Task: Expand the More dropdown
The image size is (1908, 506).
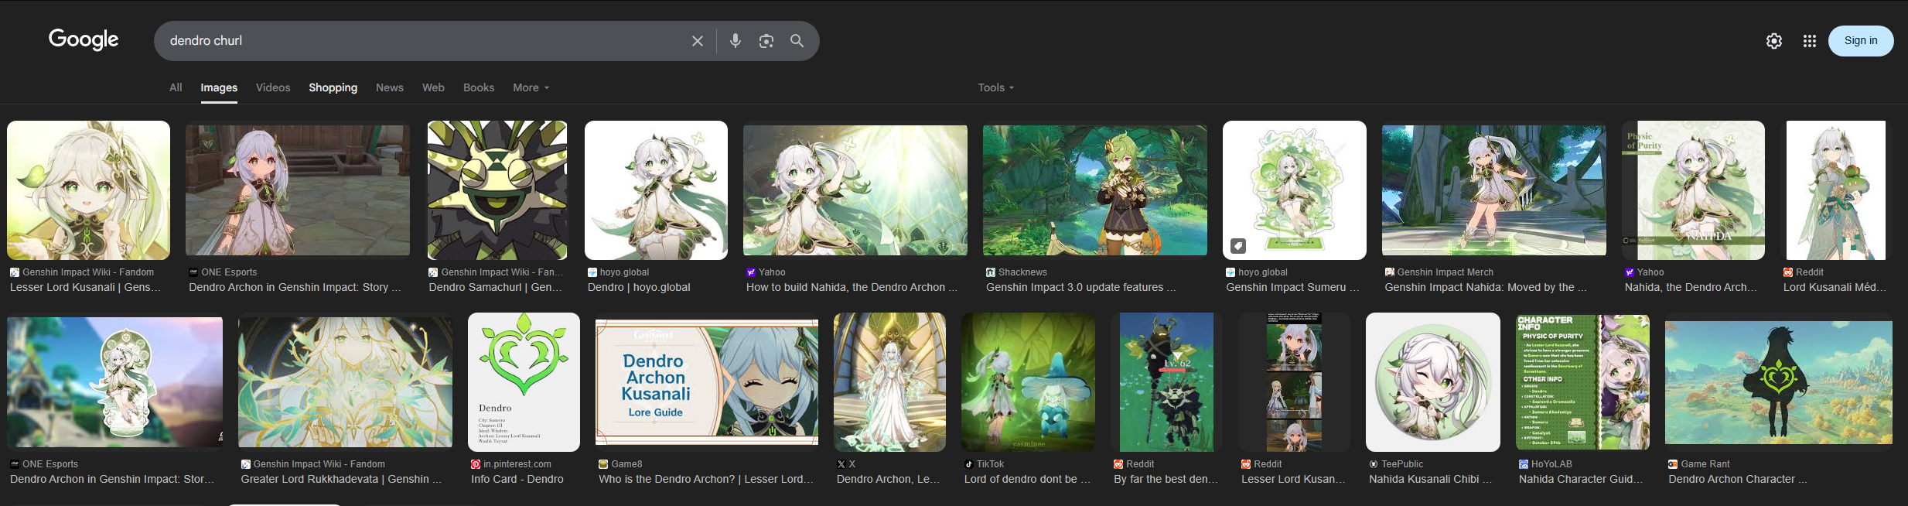Action: 531,87
